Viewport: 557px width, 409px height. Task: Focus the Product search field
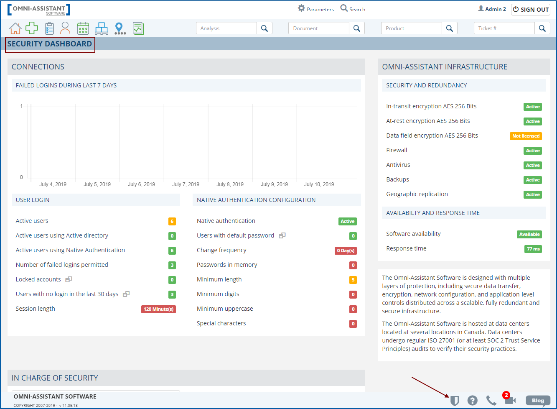coord(412,28)
